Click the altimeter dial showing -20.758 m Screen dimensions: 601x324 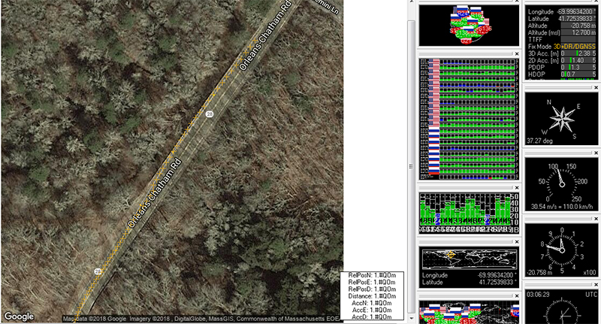(x=560, y=247)
